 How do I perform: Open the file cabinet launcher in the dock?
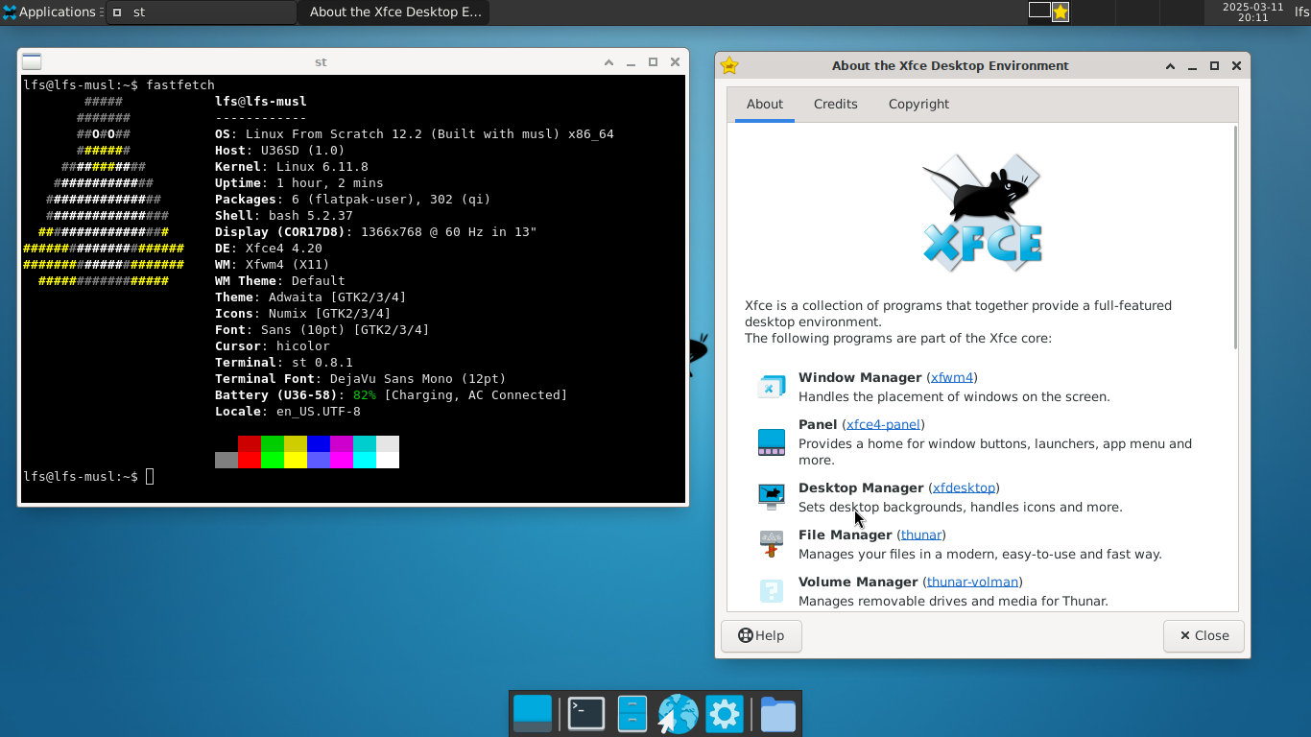pyautogui.click(x=632, y=714)
